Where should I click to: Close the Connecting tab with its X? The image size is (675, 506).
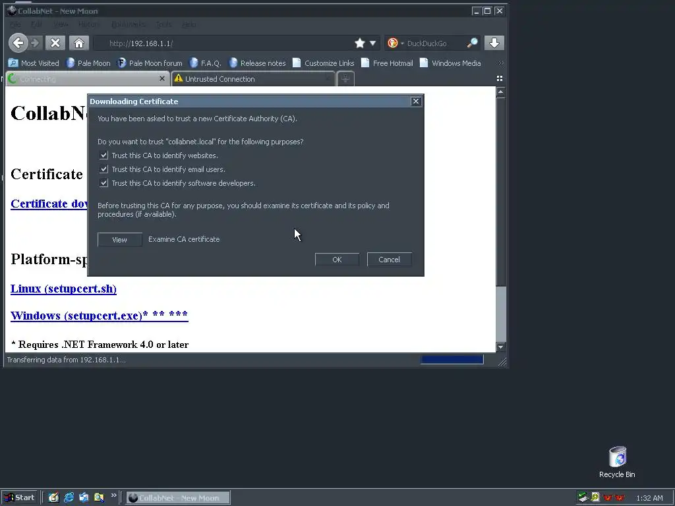click(162, 78)
